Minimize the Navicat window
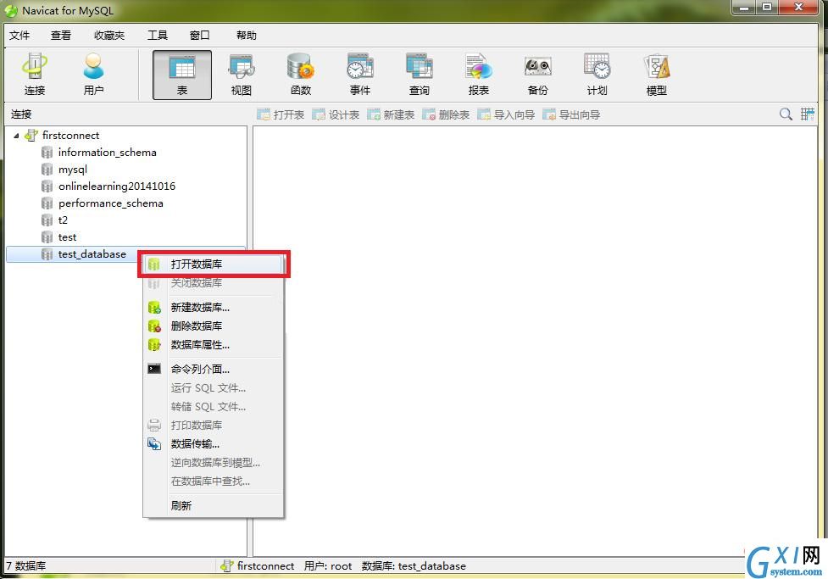 tap(745, 8)
